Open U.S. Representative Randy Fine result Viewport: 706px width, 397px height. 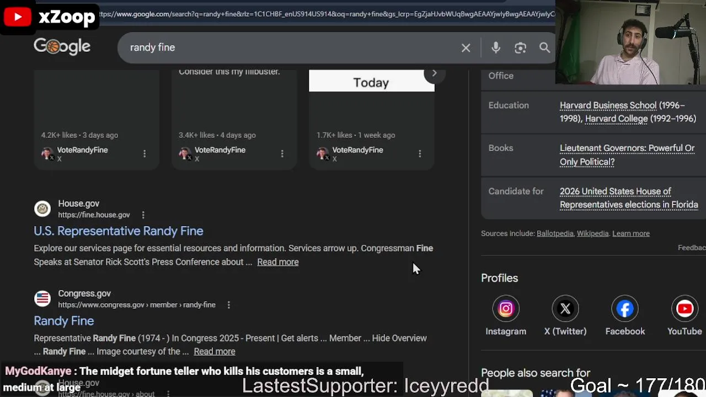(x=119, y=231)
